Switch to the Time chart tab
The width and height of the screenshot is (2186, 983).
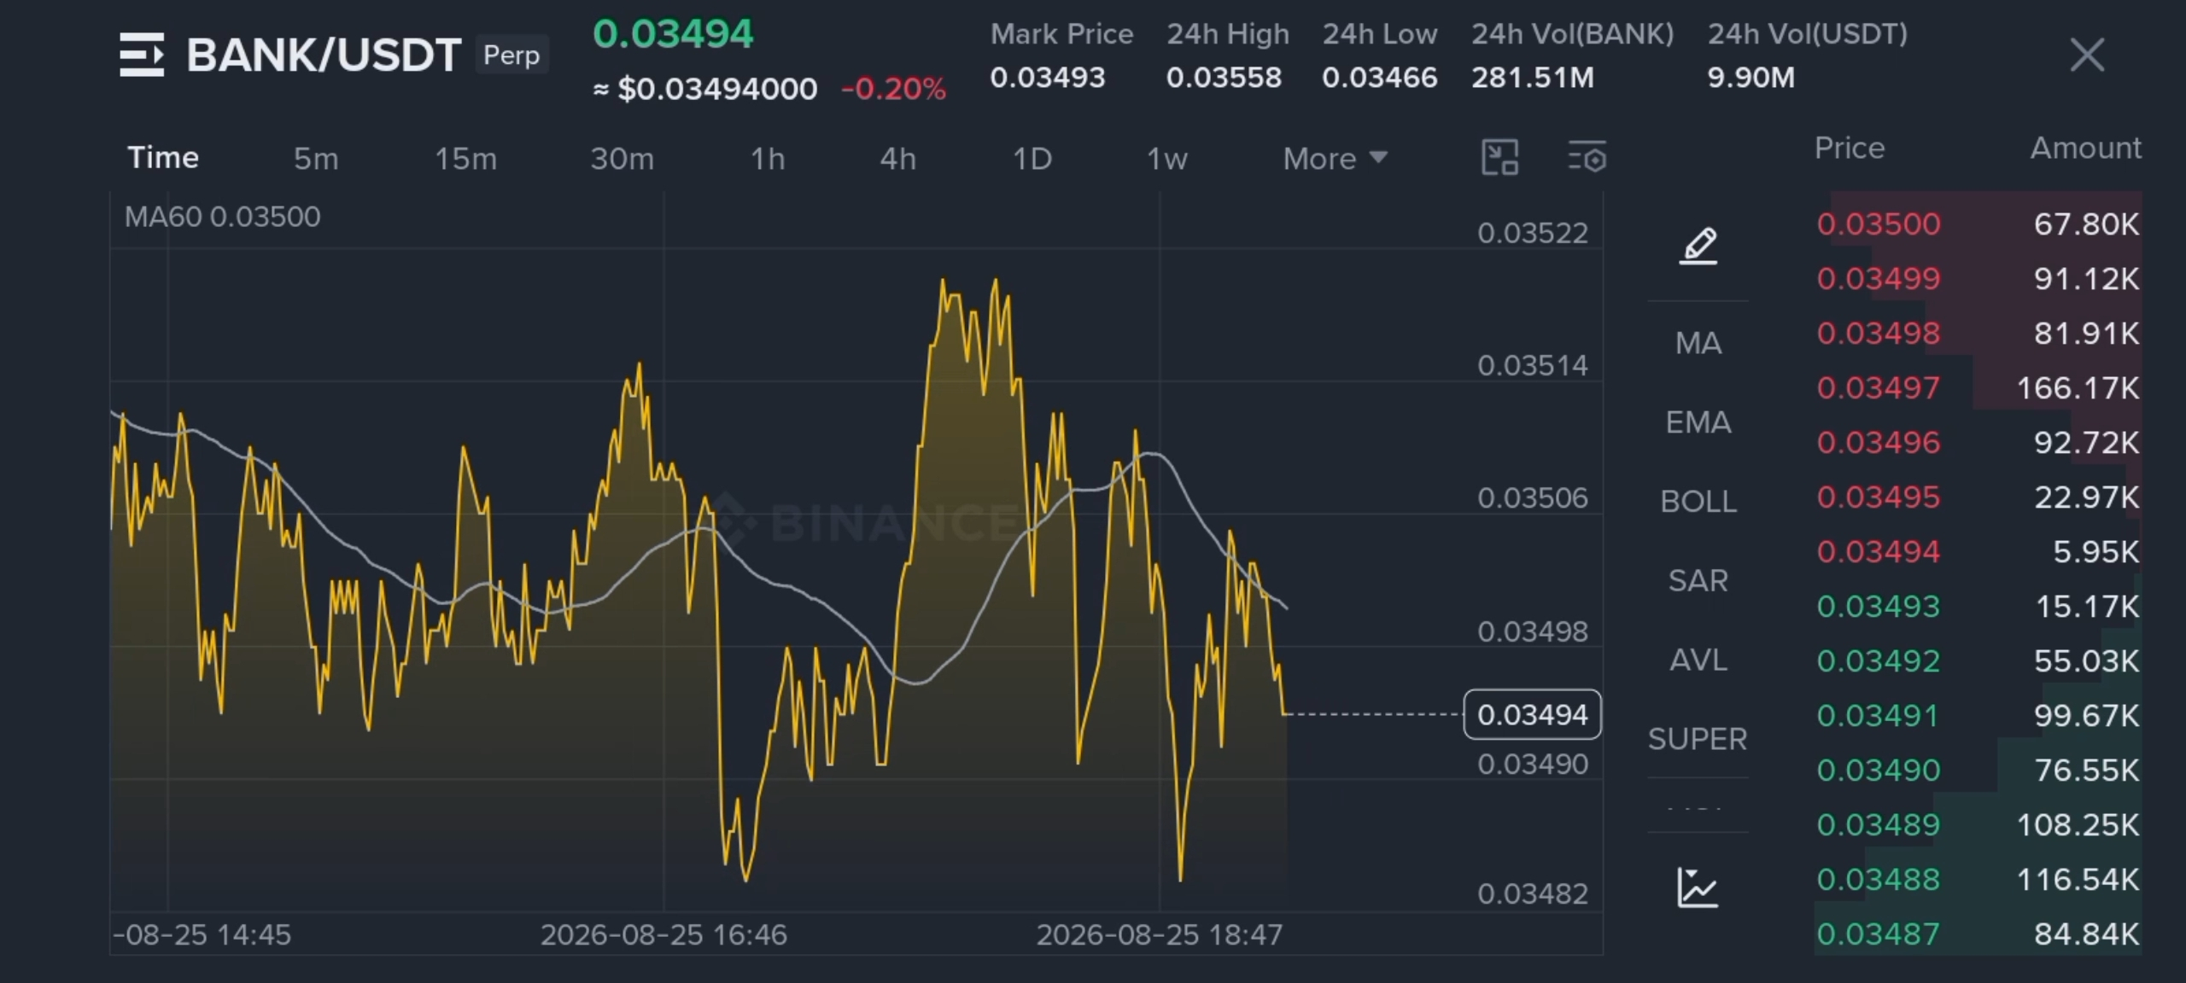163,158
